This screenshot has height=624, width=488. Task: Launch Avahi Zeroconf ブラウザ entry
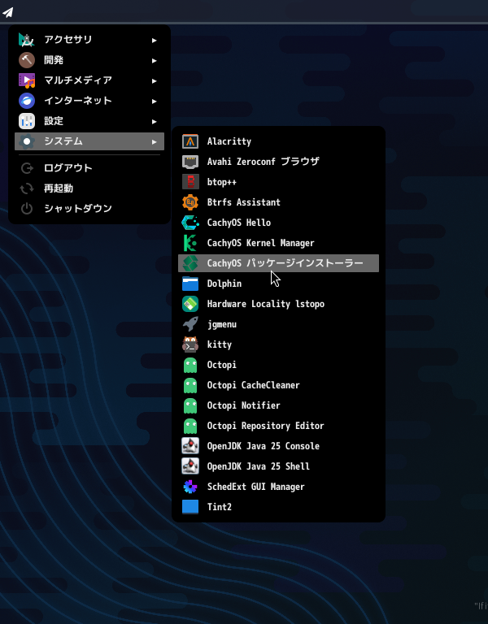pyautogui.click(x=278, y=162)
